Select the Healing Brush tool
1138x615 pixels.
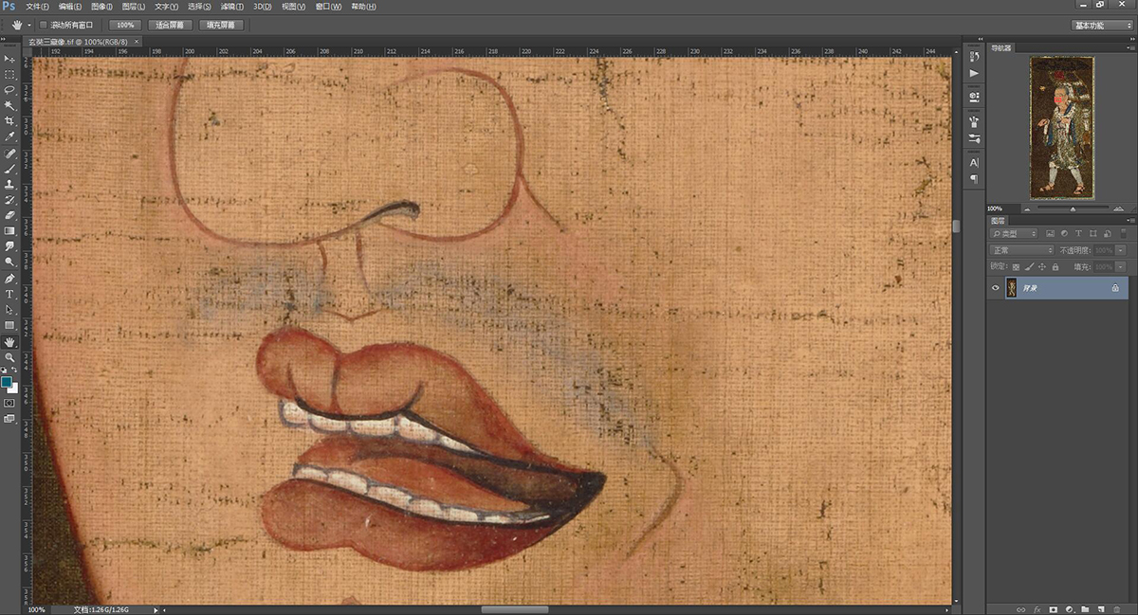pyautogui.click(x=9, y=154)
